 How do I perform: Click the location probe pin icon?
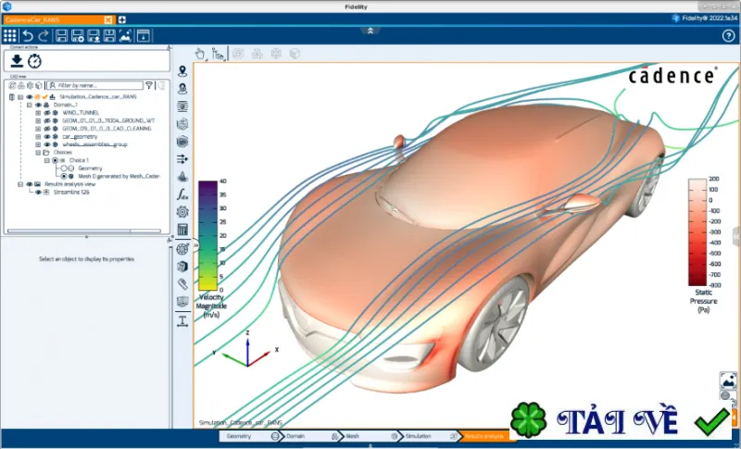coord(182,70)
